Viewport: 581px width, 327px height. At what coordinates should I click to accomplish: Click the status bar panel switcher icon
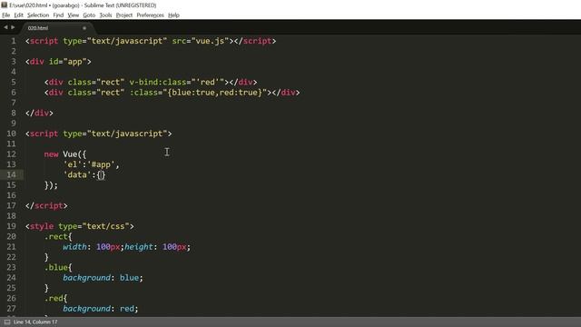click(7, 322)
